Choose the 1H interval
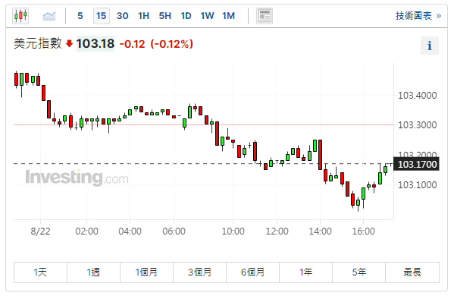The image size is (454, 296). click(x=143, y=16)
